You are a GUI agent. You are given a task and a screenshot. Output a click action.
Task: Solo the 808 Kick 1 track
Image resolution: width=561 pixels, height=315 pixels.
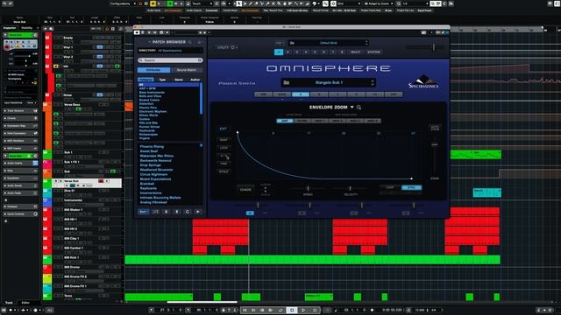tap(60, 257)
